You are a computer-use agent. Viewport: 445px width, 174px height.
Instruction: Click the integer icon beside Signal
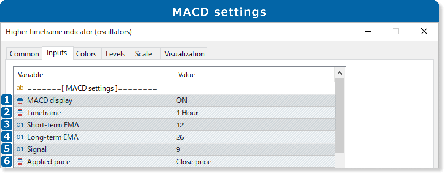coord(20,149)
